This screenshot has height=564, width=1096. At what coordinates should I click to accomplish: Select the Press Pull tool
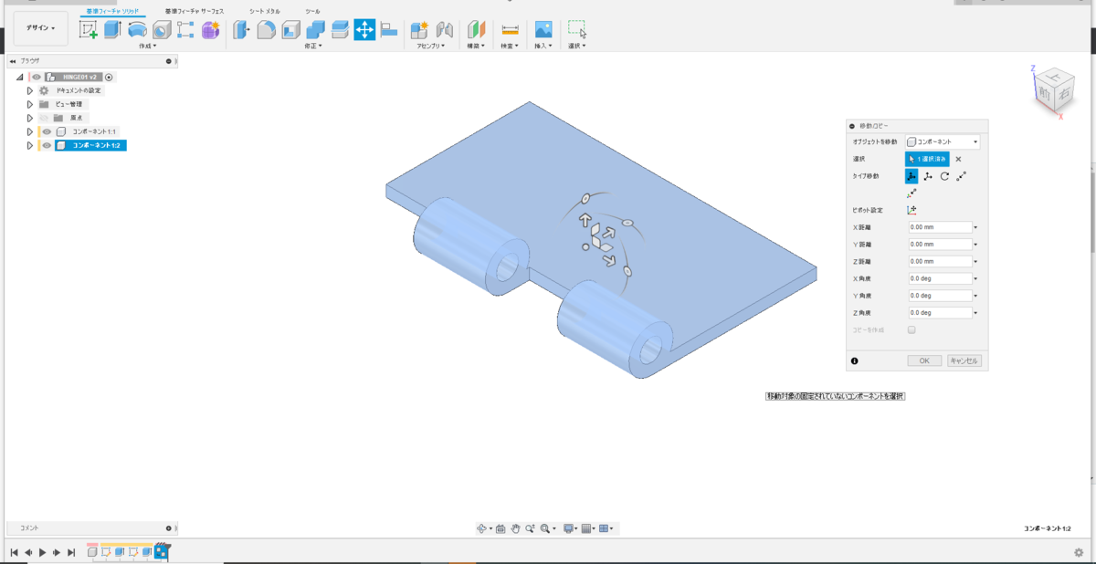point(241,30)
